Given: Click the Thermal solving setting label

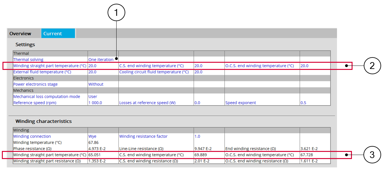Looking at the screenshot, I should 28,60.
